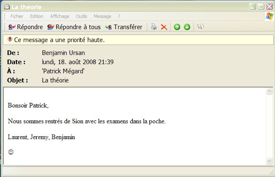Click the scrollbar down arrow

pyautogui.click(x=270, y=161)
